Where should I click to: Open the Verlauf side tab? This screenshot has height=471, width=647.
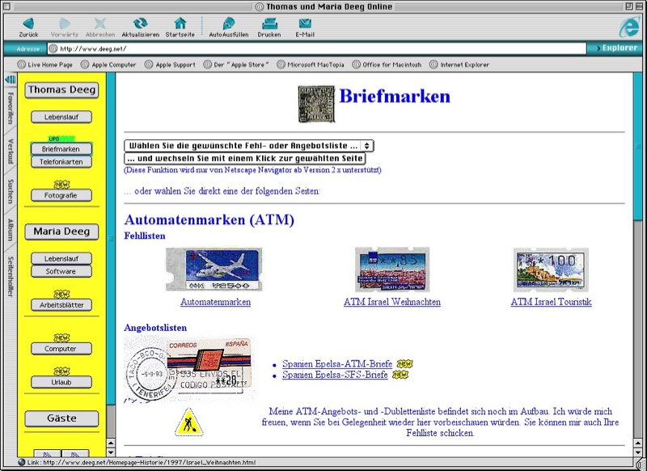tap(11, 151)
